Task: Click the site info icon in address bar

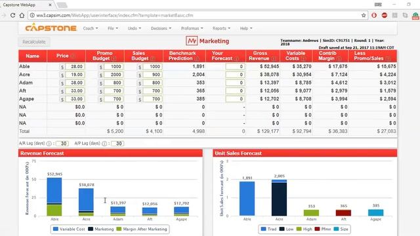Action: tap(32, 15)
